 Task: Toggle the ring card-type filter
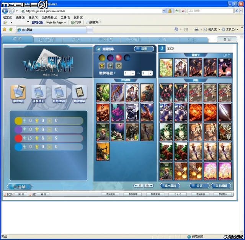pyautogui.click(x=119, y=65)
